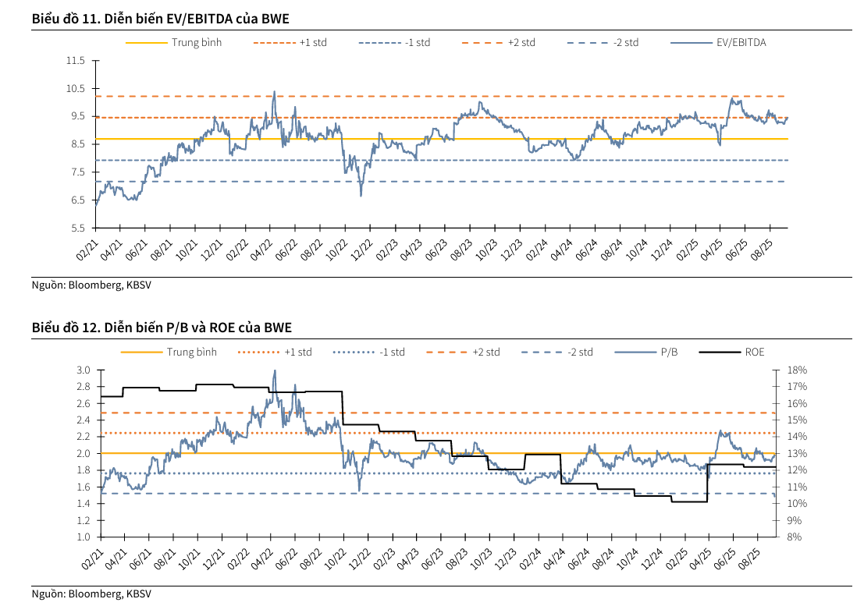The image size is (864, 613).
Task: Click "+1 std" label in P/B chart legend
Action: pos(297,352)
